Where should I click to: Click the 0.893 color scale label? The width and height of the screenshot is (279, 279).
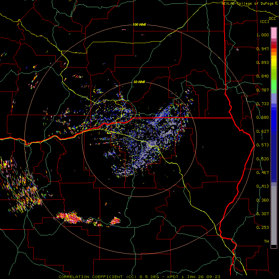(x=263, y=62)
